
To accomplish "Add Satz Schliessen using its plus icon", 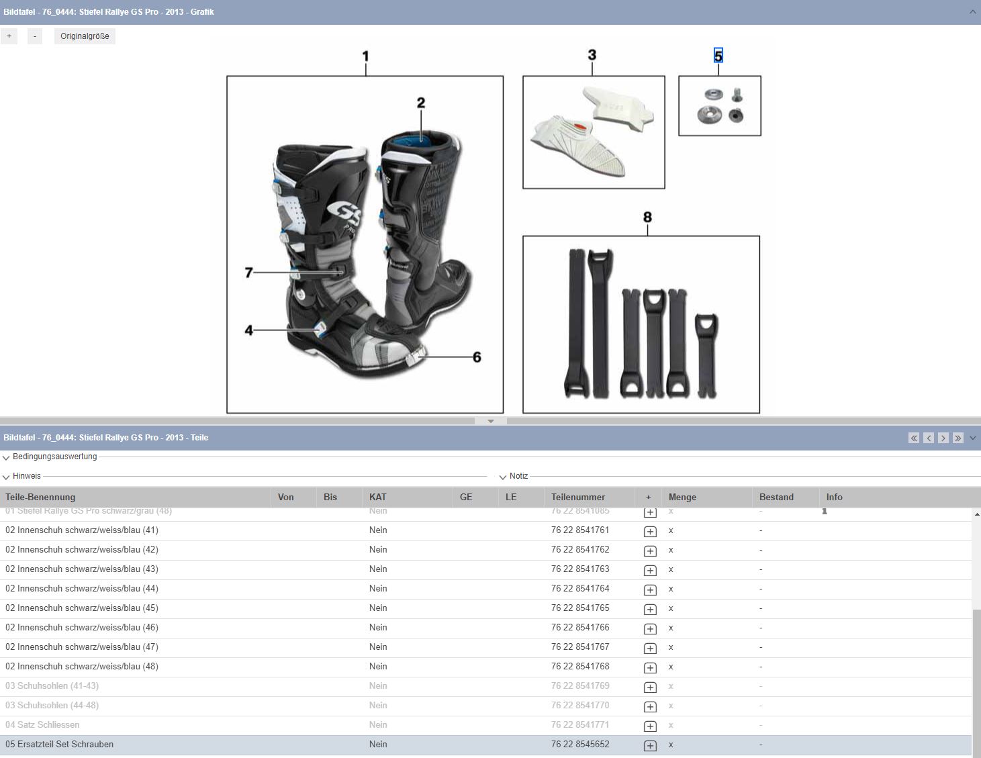I will (650, 726).
